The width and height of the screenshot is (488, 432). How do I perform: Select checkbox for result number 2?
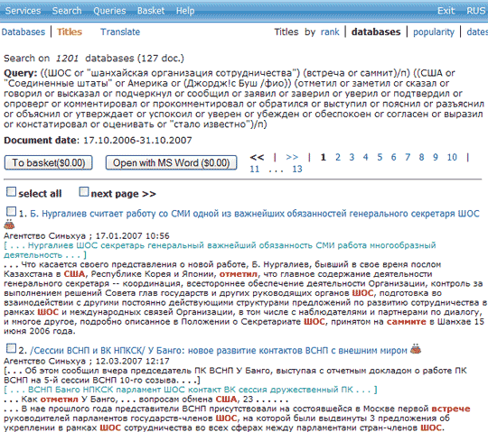coord(11,348)
